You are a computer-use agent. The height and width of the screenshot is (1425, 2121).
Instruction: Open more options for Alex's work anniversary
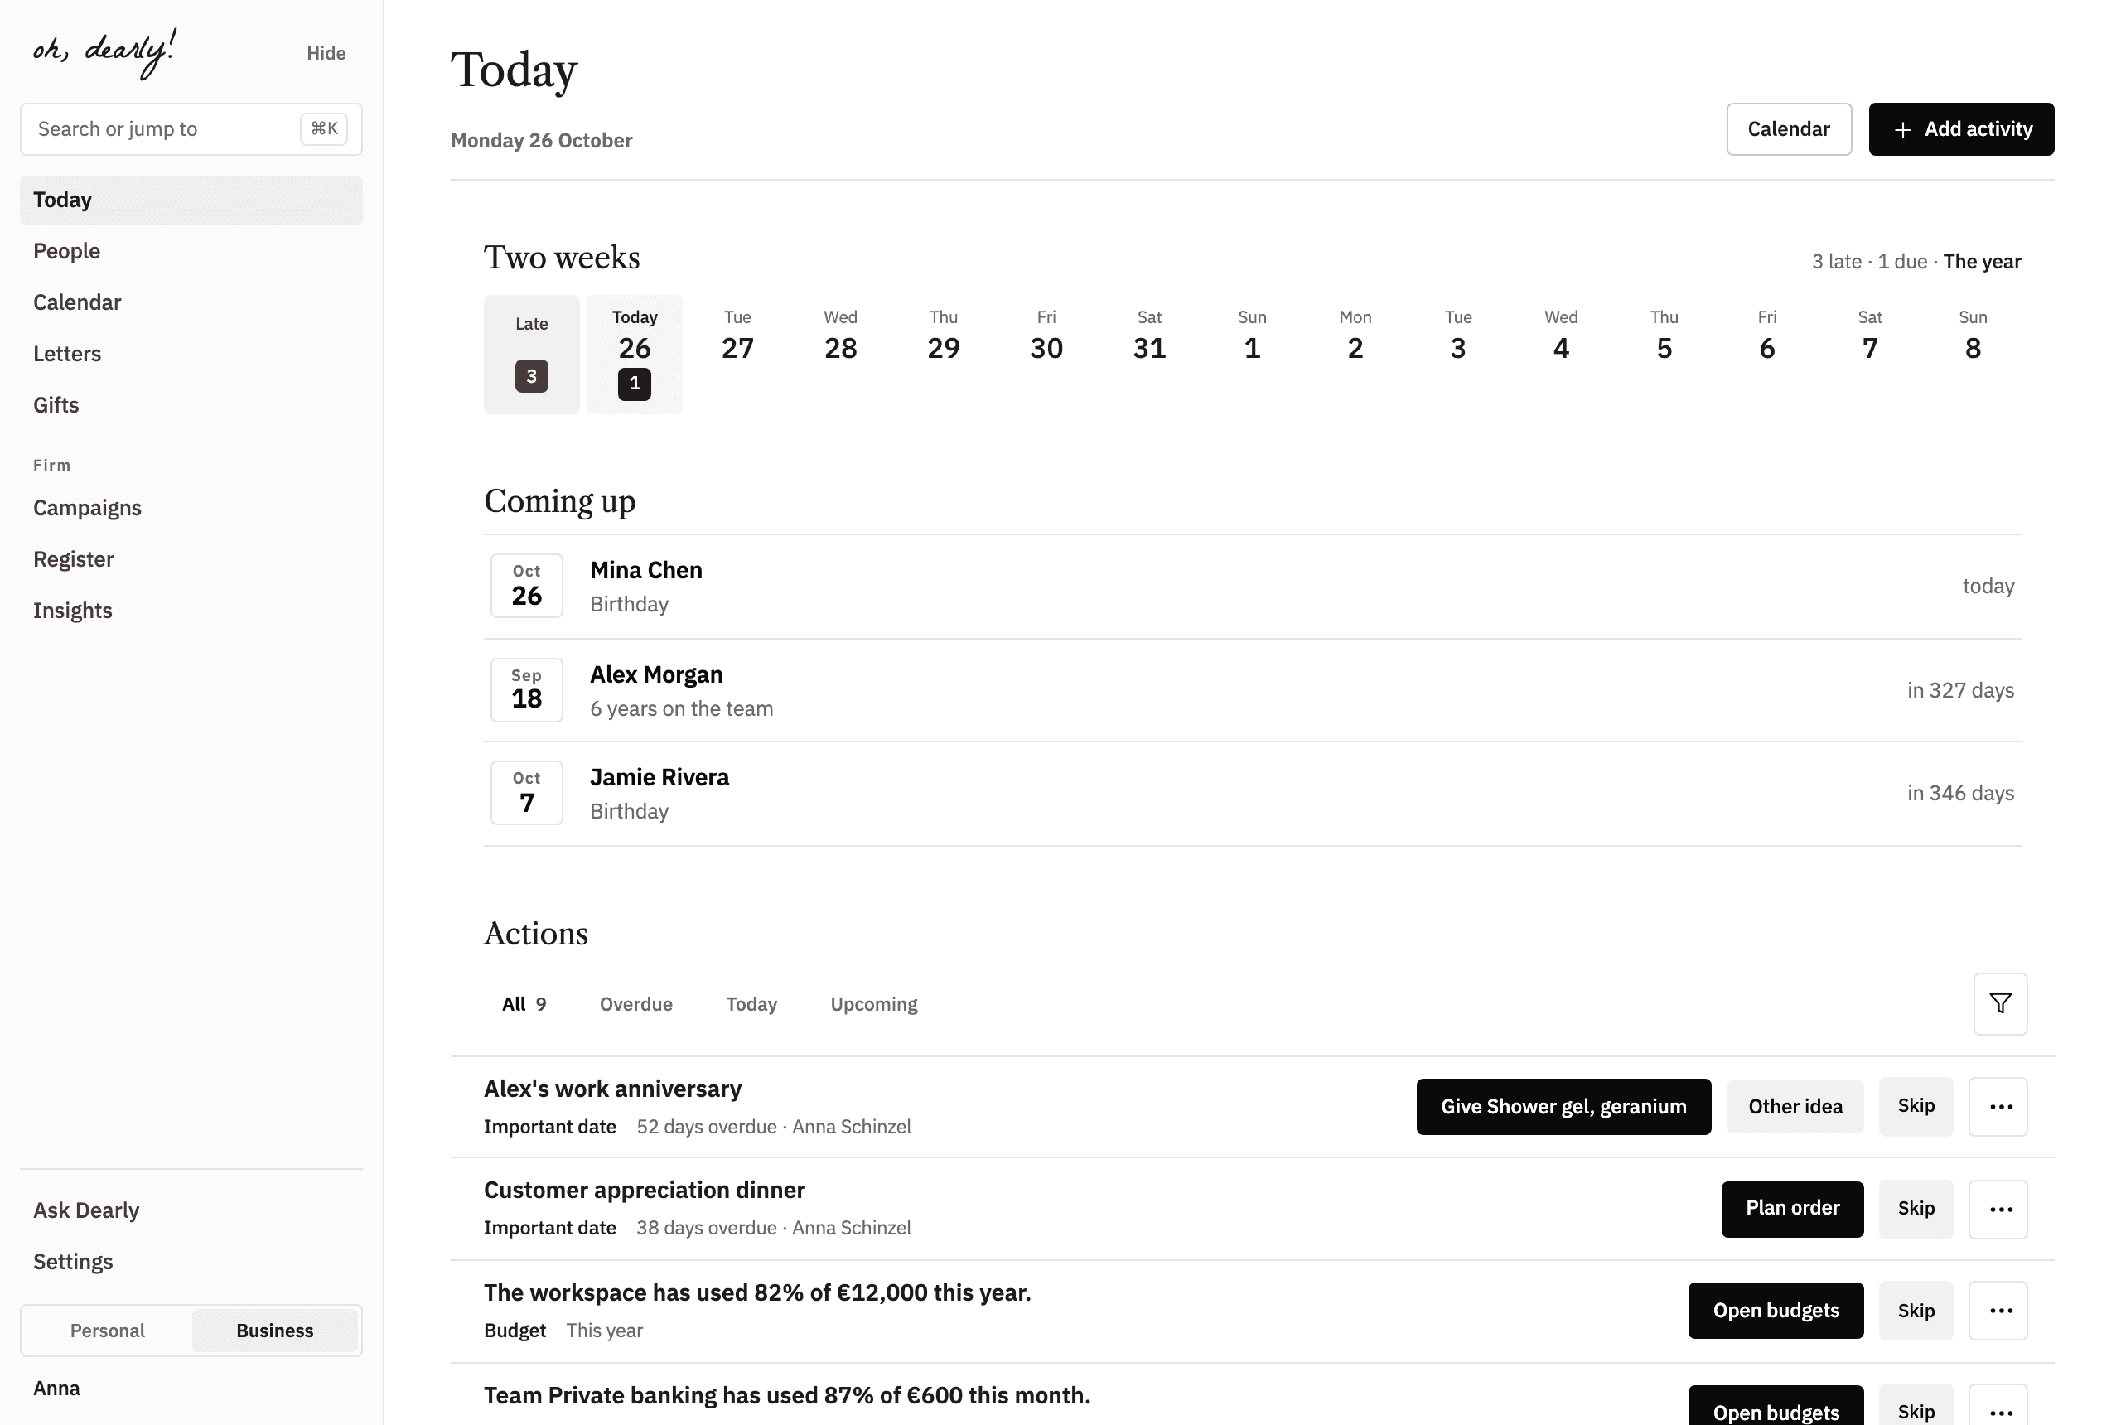pyautogui.click(x=1998, y=1106)
